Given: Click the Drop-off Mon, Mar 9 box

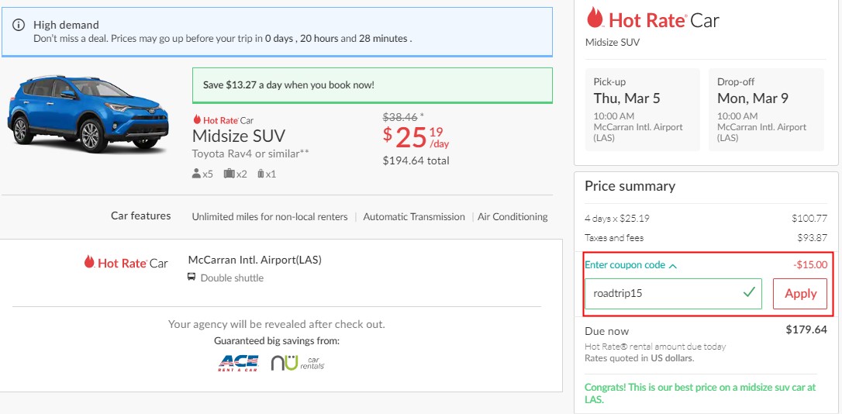Looking at the screenshot, I should 766,109.
